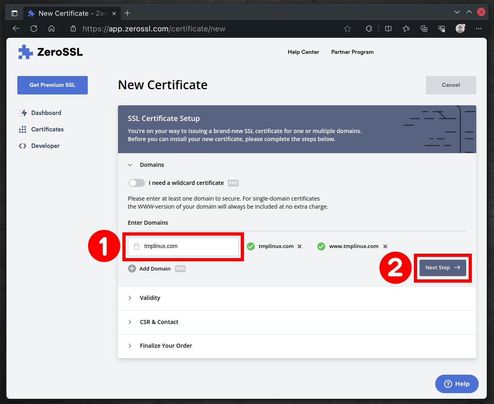Open Developer from the sidebar
This screenshot has height=404, width=494.
[45, 146]
